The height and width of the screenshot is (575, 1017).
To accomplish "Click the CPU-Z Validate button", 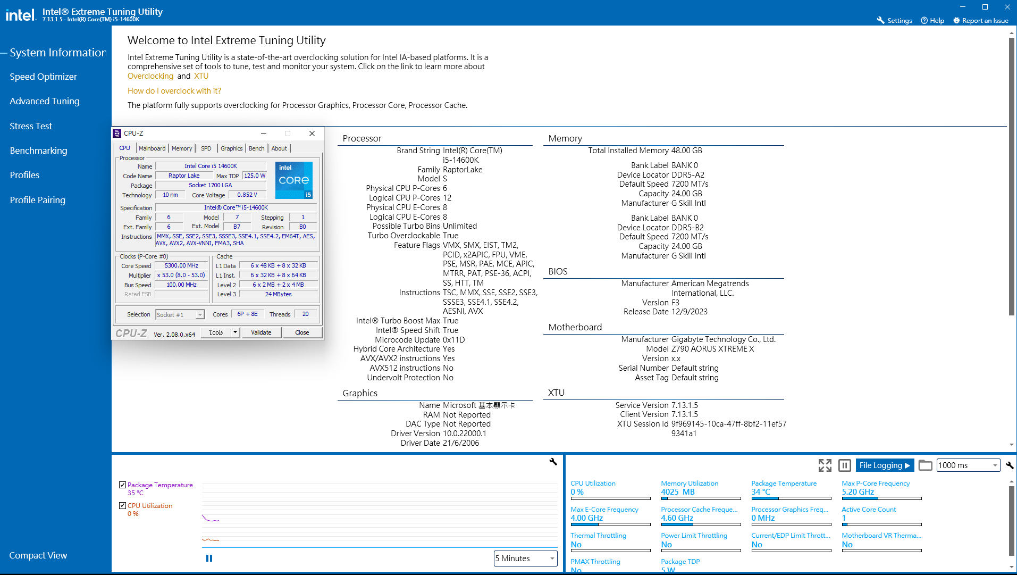I will tap(261, 332).
